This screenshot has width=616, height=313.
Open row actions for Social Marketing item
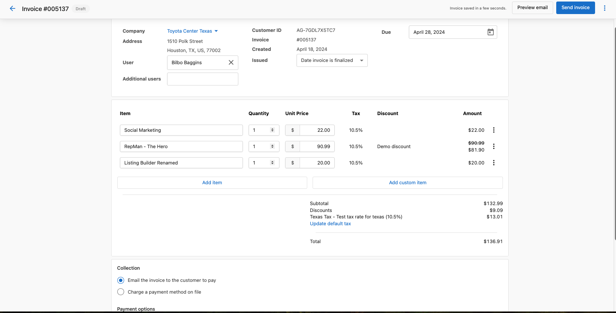494,130
